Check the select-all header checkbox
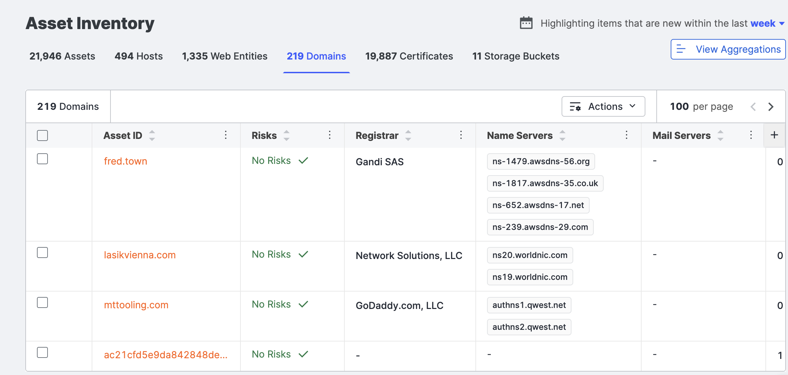Viewport: 788px width, 375px height. 42,135
